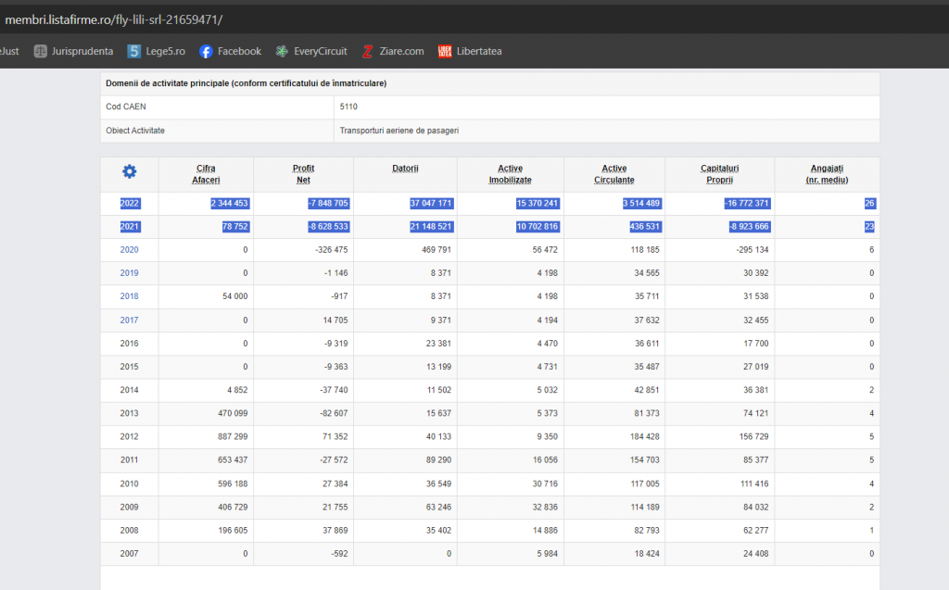Open the Facebook bookmark
This screenshot has height=590, width=949.
(x=231, y=52)
